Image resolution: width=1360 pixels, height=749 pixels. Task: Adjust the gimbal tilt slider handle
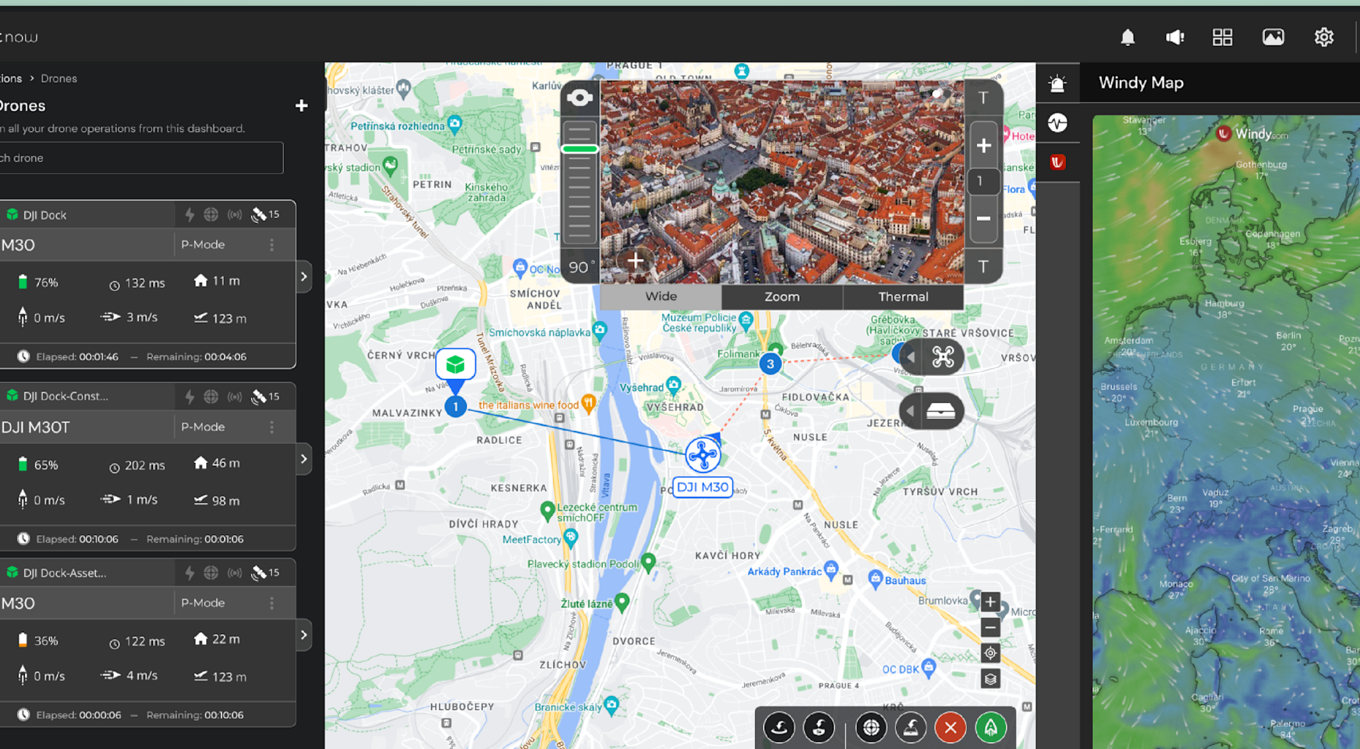(580, 149)
